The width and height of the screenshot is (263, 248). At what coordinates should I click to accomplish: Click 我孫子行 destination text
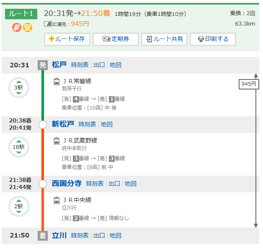[x=72, y=89]
